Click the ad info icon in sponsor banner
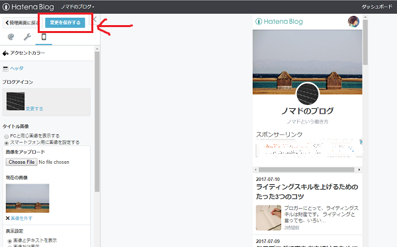Image resolution: width=397 pixels, height=247 pixels. (361, 142)
